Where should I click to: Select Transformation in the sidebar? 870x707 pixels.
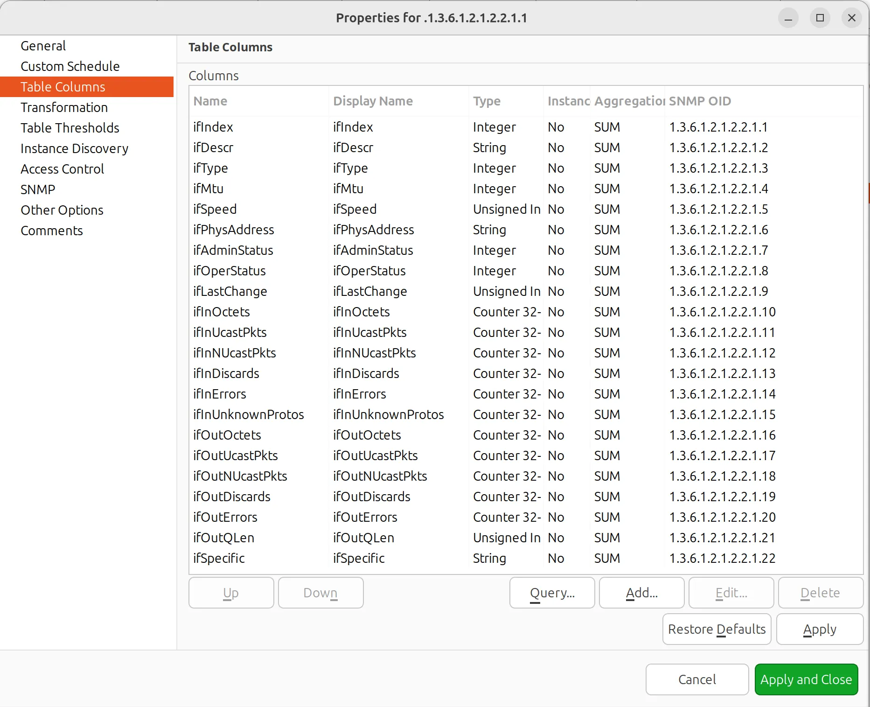[64, 107]
